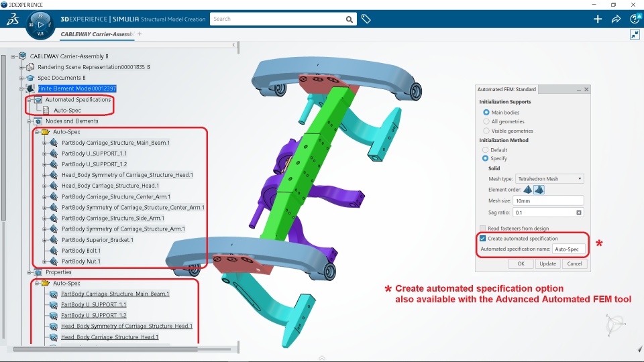Click the Finite Element Model node icon
The height and width of the screenshot is (362, 644).
(30, 88)
